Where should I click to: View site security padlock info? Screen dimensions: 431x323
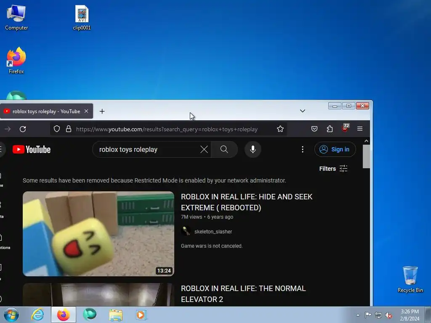[69, 129]
